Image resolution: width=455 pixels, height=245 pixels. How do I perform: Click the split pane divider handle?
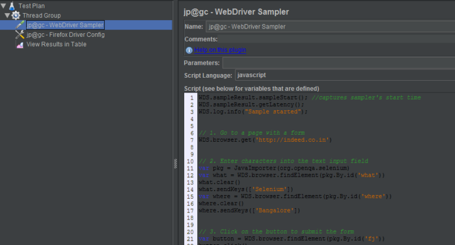click(x=175, y=164)
